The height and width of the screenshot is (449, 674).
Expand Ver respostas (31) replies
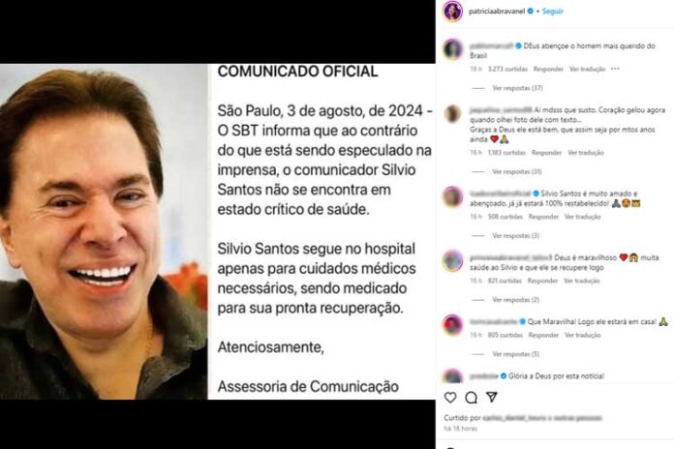[x=517, y=171]
